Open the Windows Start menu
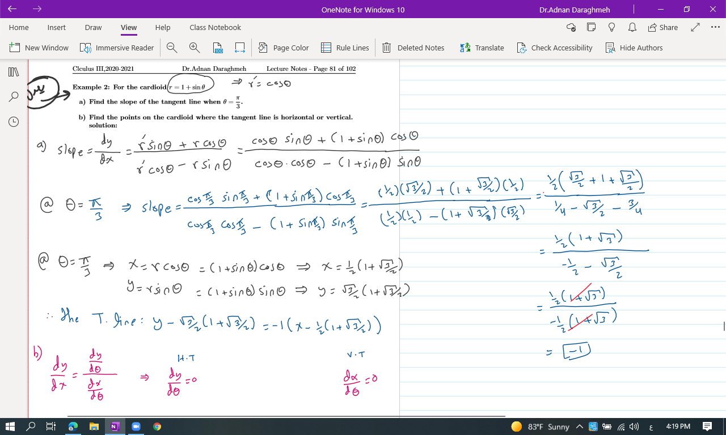726x435 pixels. [x=10, y=427]
